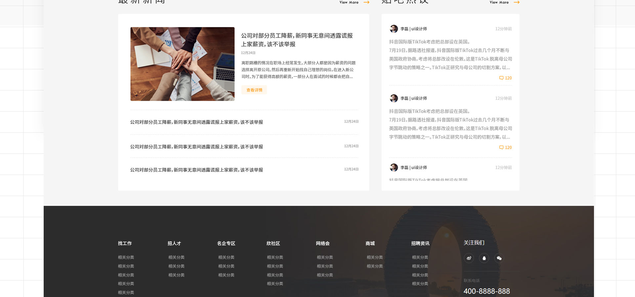Screen dimensions: 635x297
Task: Go to 招聘资讯 footer section heading
Action: coord(420,244)
